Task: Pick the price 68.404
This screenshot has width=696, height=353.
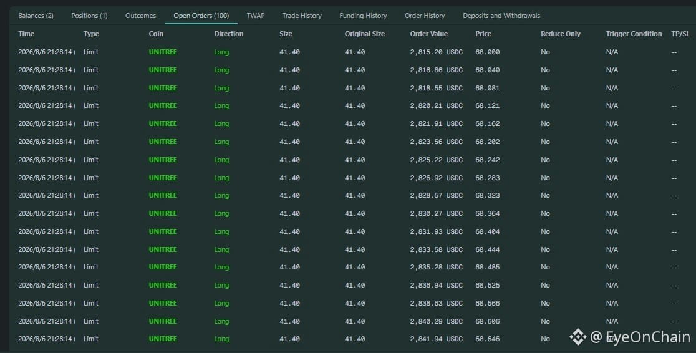Action: tap(487, 231)
